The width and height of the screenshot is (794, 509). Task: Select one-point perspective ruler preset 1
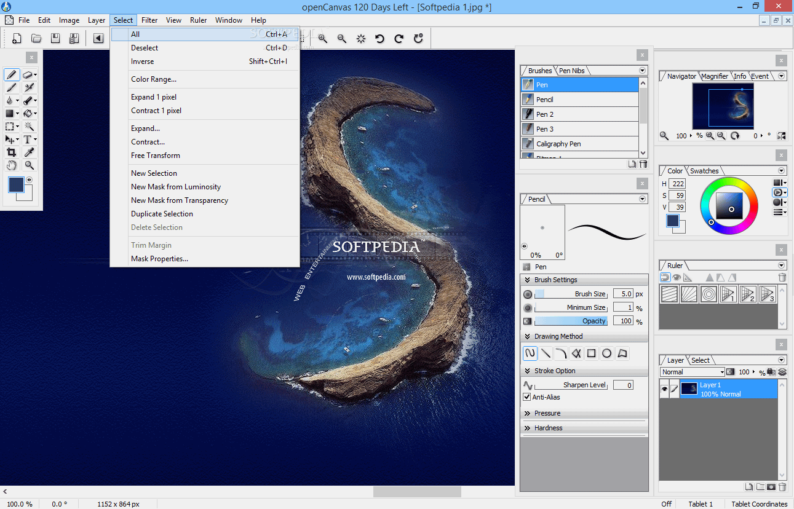click(x=728, y=294)
